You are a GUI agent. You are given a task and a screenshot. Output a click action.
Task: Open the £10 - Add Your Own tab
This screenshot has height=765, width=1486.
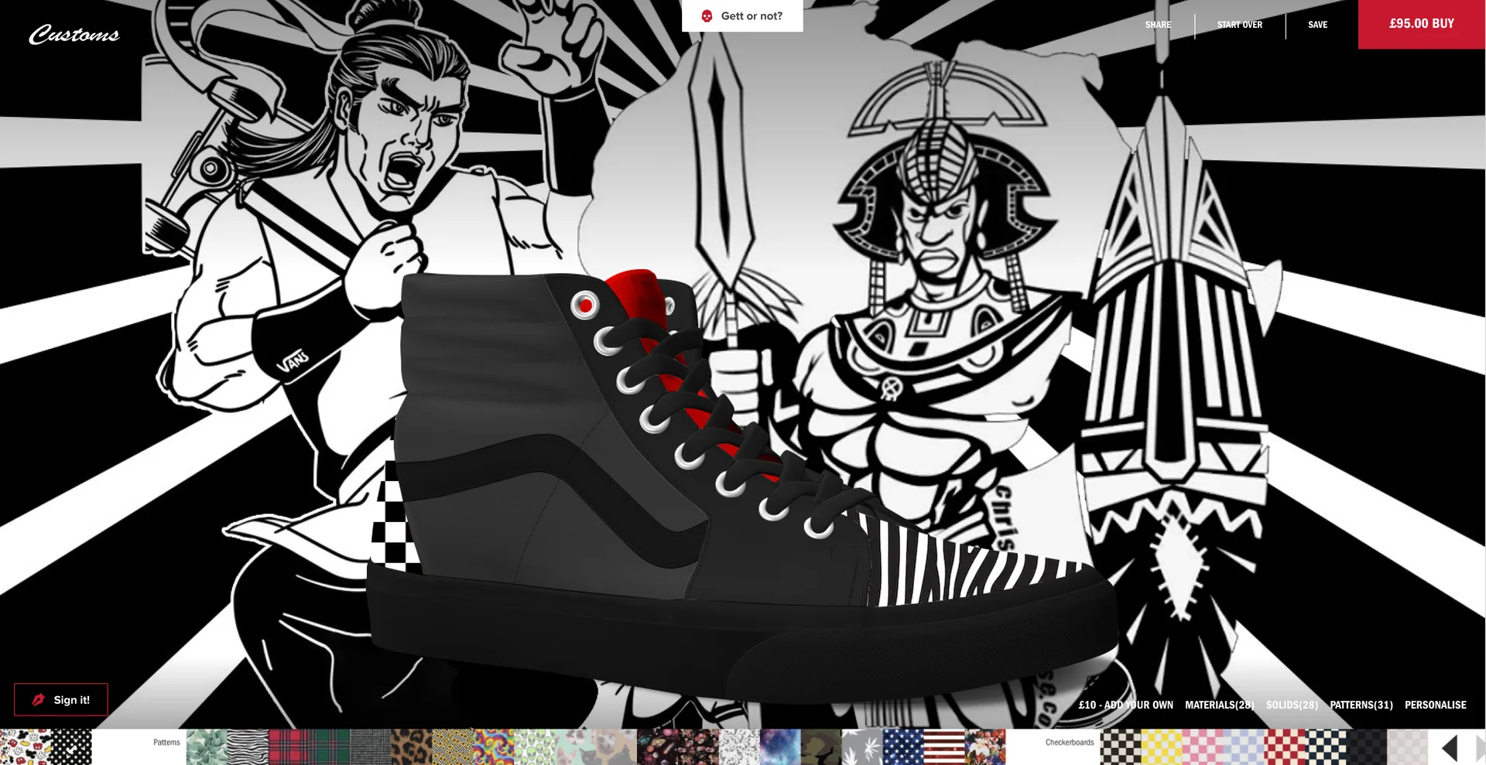pyautogui.click(x=1125, y=705)
